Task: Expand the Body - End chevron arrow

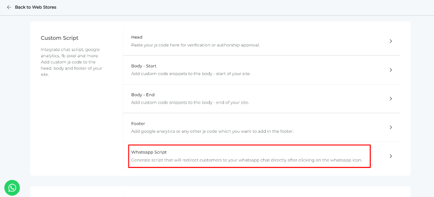Action: (x=390, y=99)
